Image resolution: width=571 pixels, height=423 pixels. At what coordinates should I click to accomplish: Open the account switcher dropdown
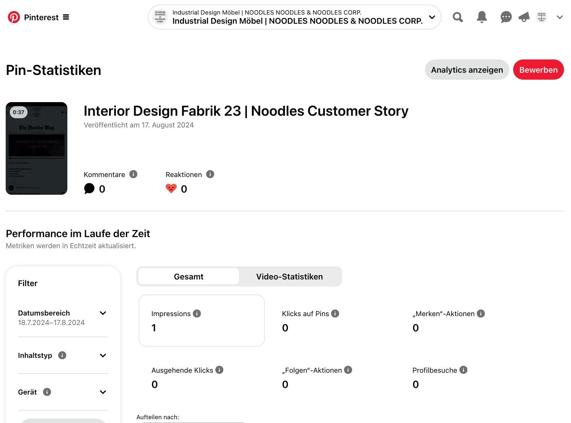point(294,17)
